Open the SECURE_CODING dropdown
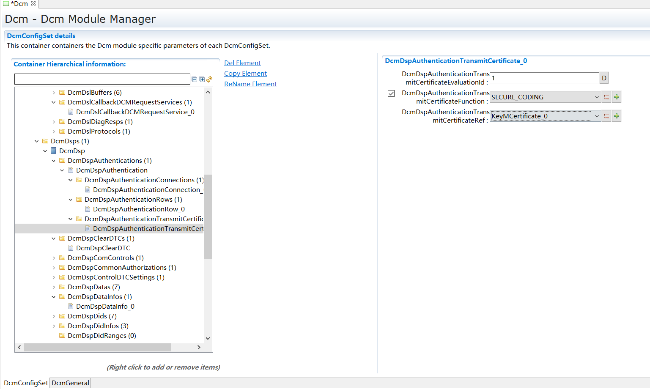This screenshot has height=389, width=650. click(597, 97)
